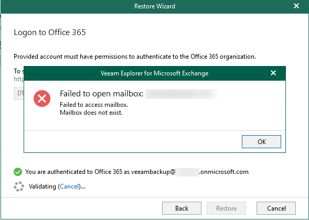This screenshot has width=309, height=220.
Task: Close the Veeam Explorer for Microsoft Exchange dialog
Action: (273, 73)
